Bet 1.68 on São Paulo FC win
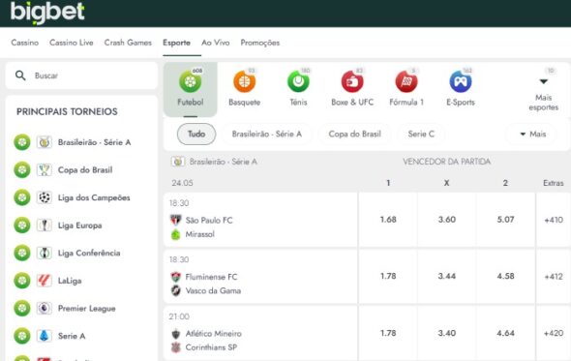The width and height of the screenshot is (571, 361). [388, 220]
